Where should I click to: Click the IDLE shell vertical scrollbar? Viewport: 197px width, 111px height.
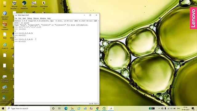point(98,61)
